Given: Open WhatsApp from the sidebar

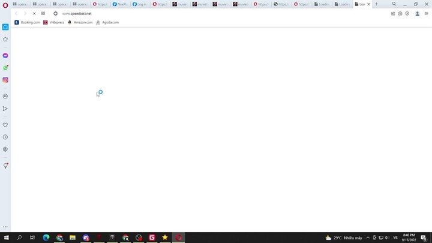Looking at the screenshot, I should [x=5, y=67].
